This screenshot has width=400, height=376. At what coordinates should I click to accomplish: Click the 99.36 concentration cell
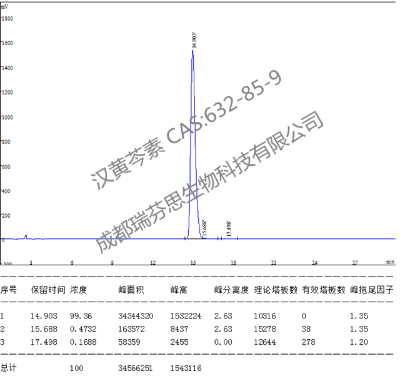click(x=80, y=317)
